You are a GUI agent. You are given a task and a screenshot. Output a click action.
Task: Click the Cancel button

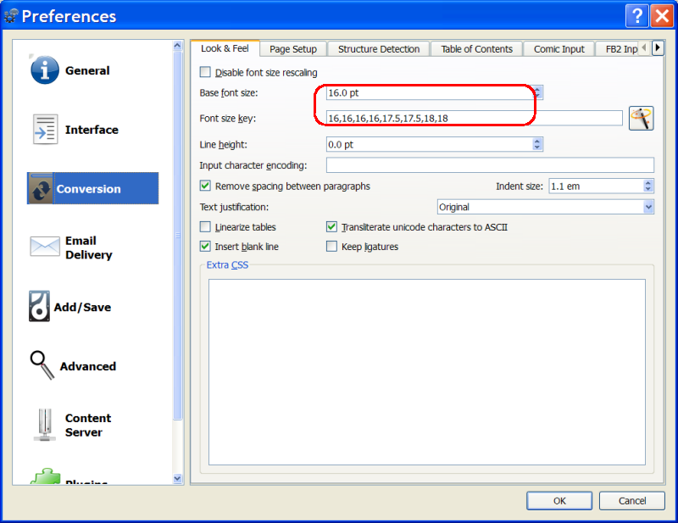631,500
